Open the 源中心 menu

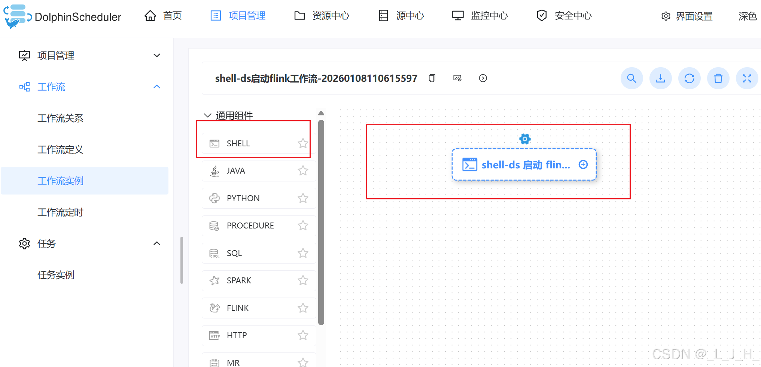point(401,16)
